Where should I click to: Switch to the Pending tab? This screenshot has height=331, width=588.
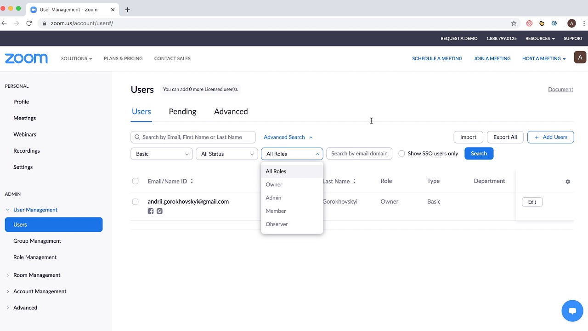[x=182, y=111]
